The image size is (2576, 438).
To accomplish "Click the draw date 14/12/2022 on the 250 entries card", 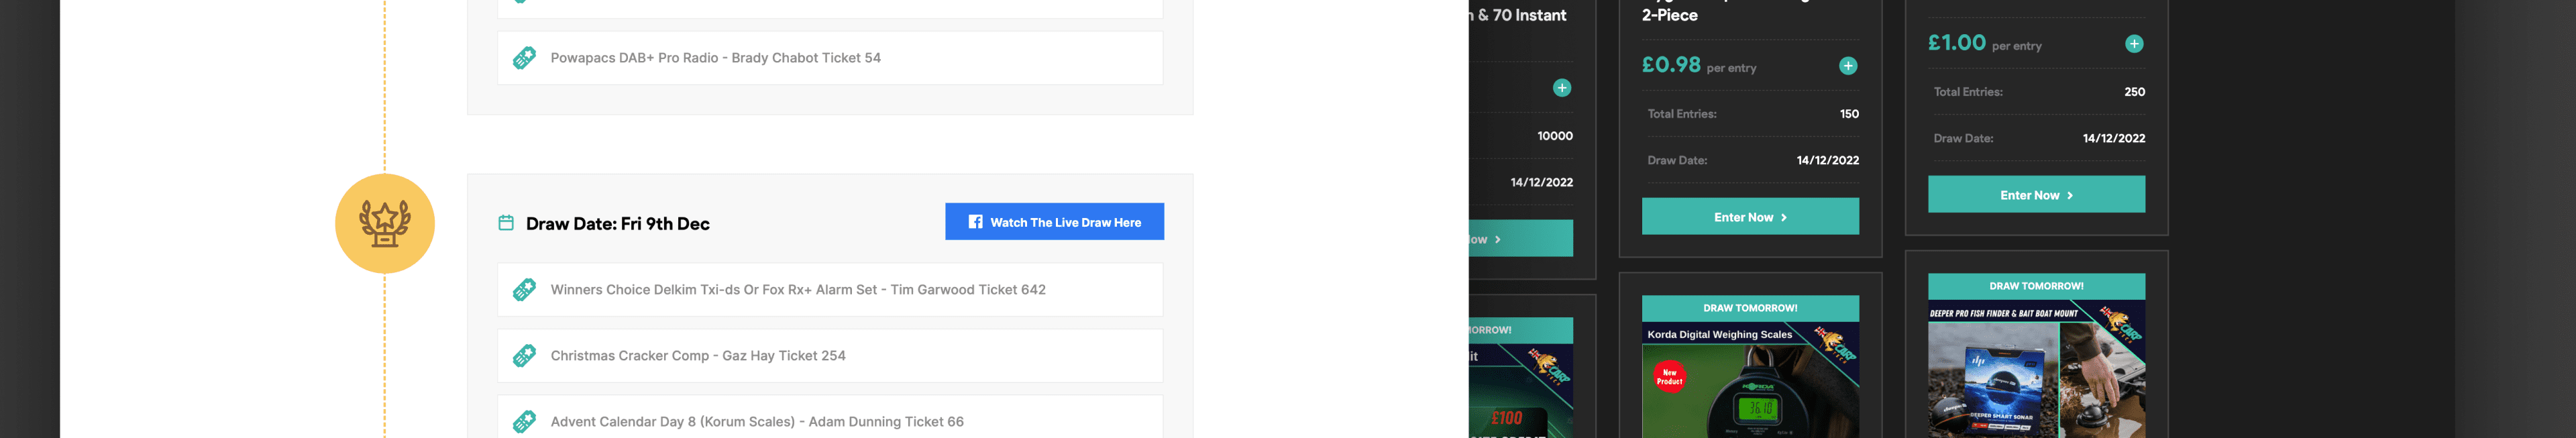I will [x=2114, y=138].
